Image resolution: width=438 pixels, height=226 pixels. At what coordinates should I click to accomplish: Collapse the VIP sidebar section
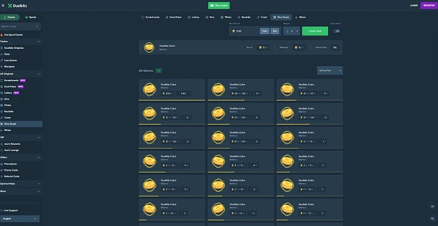pyautogui.click(x=39, y=138)
